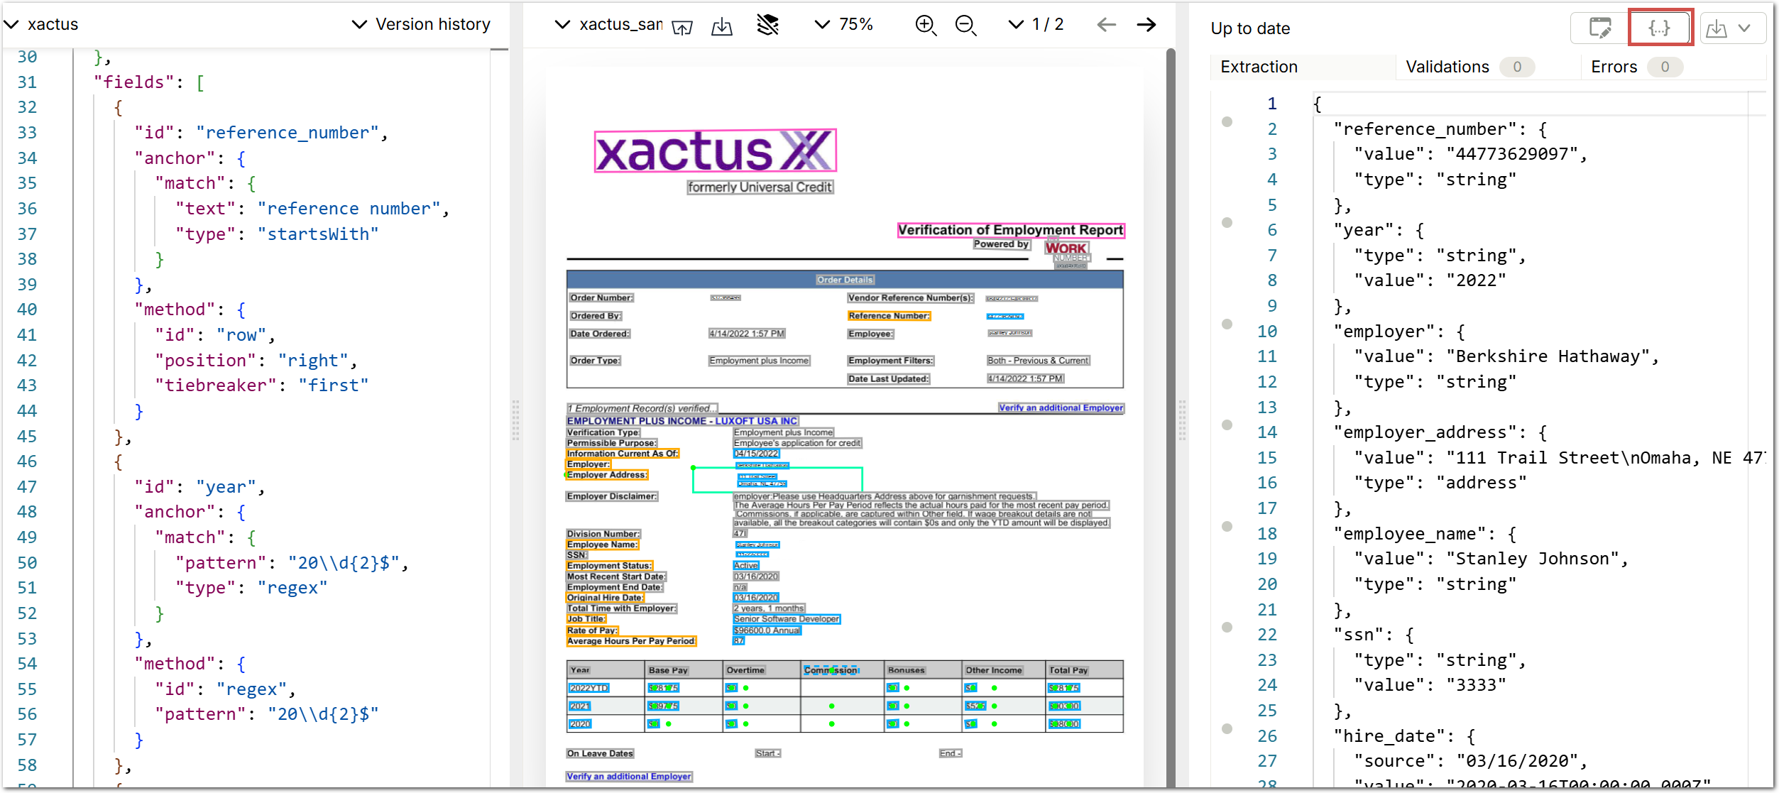Go to next page with right arrow
The image size is (1779, 793).
[1146, 25]
